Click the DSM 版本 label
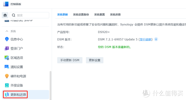186x100 pixels. pyautogui.click(x=65, y=40)
